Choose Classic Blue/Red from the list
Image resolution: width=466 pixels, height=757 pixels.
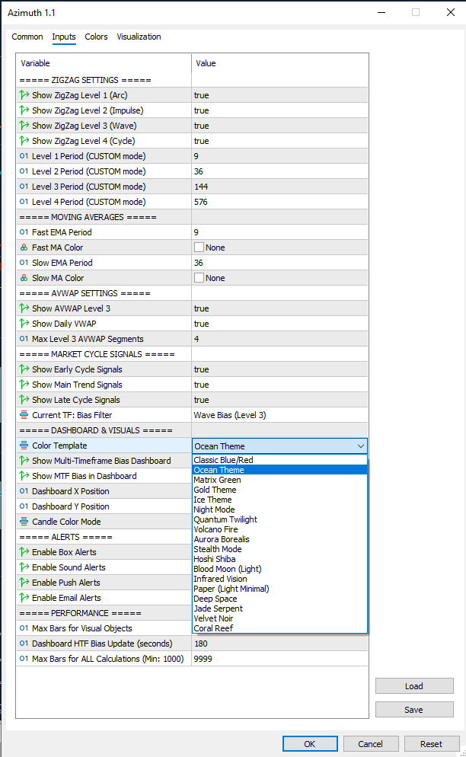(279, 460)
